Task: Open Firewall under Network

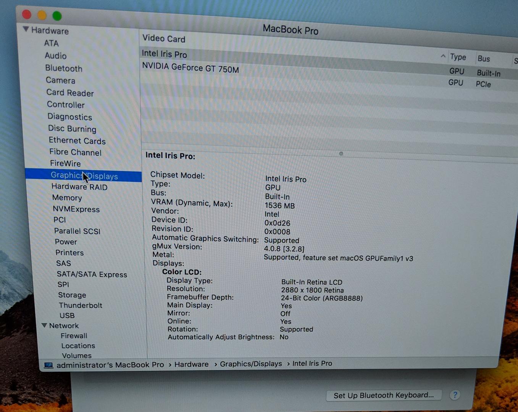Action: click(x=74, y=336)
